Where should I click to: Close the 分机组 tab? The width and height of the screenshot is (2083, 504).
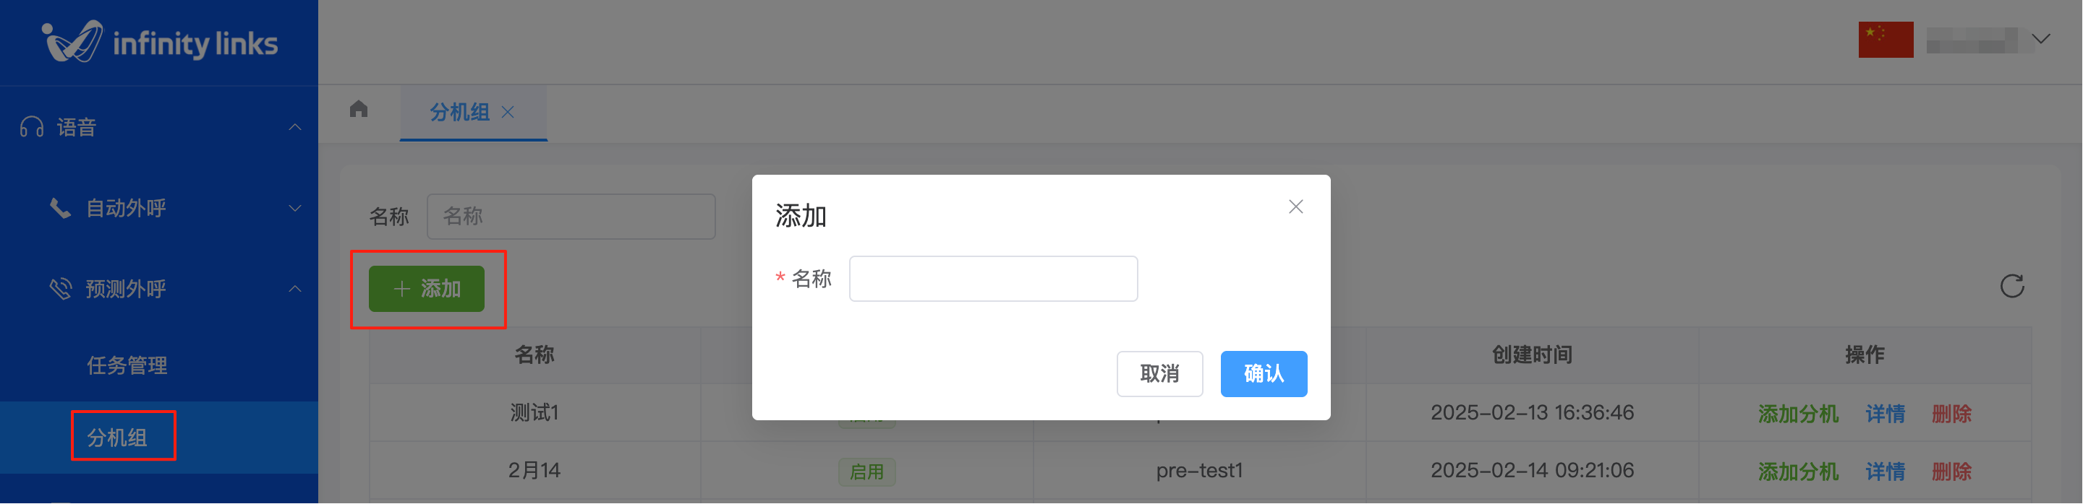(508, 112)
